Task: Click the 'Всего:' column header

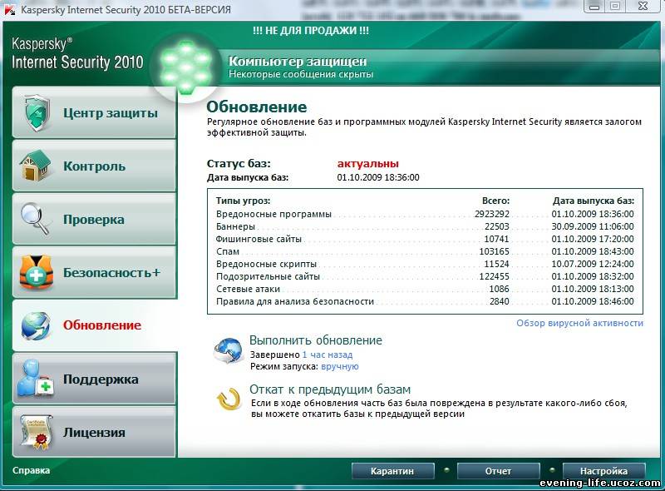Action: [495, 201]
